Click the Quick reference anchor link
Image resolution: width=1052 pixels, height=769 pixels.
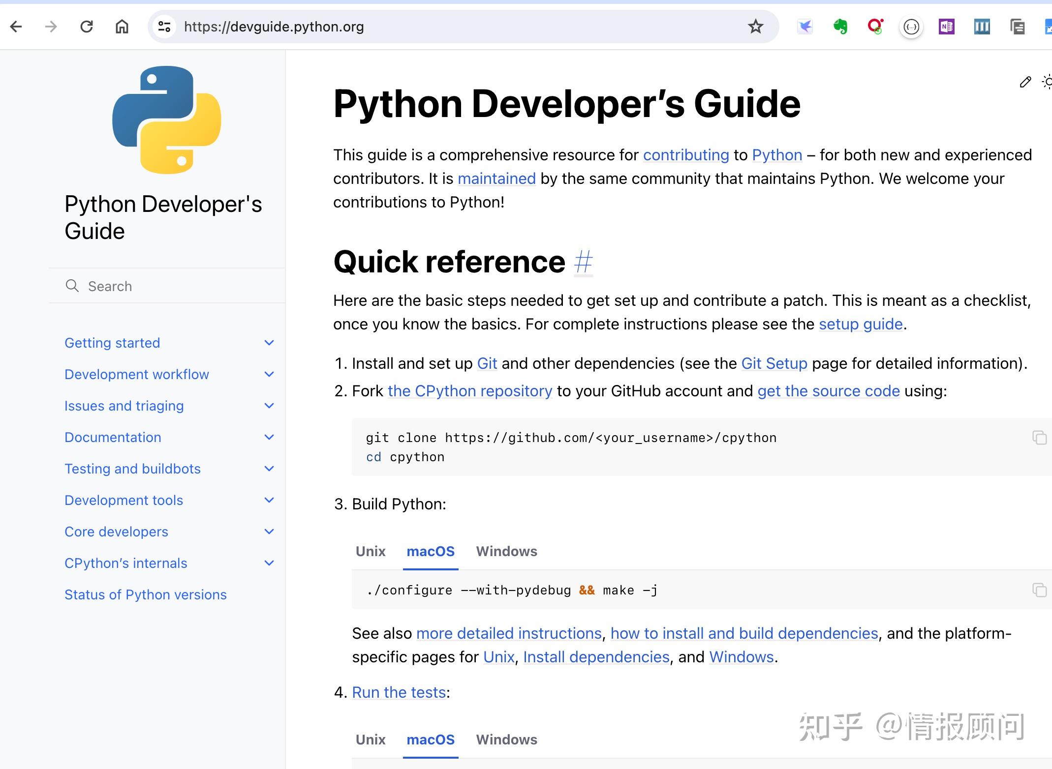pyautogui.click(x=584, y=262)
